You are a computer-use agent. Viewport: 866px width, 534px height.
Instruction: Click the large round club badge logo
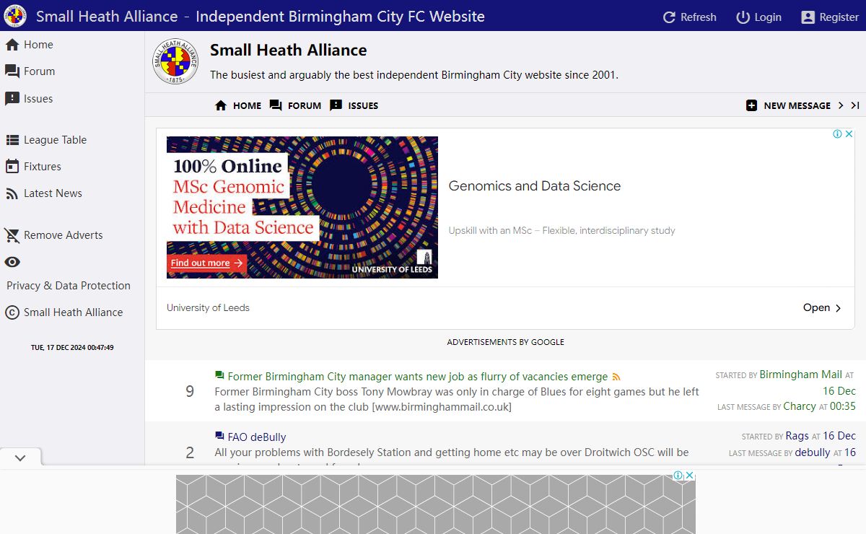175,61
